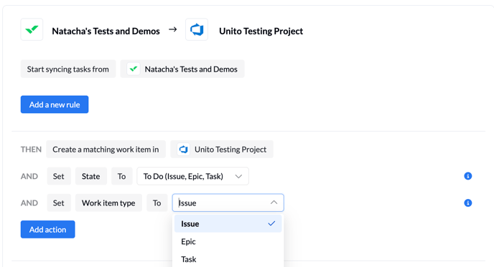Click chevron of State value dropdown
This screenshot has width=494, height=267.
(238, 176)
